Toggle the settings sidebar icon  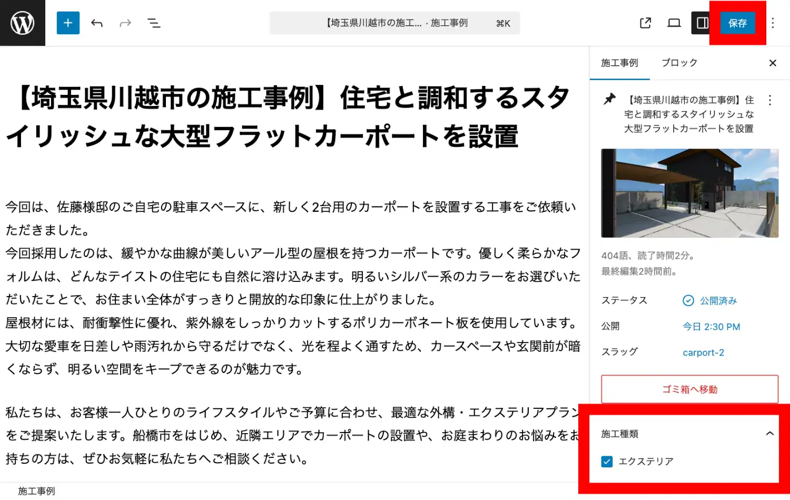click(x=702, y=23)
